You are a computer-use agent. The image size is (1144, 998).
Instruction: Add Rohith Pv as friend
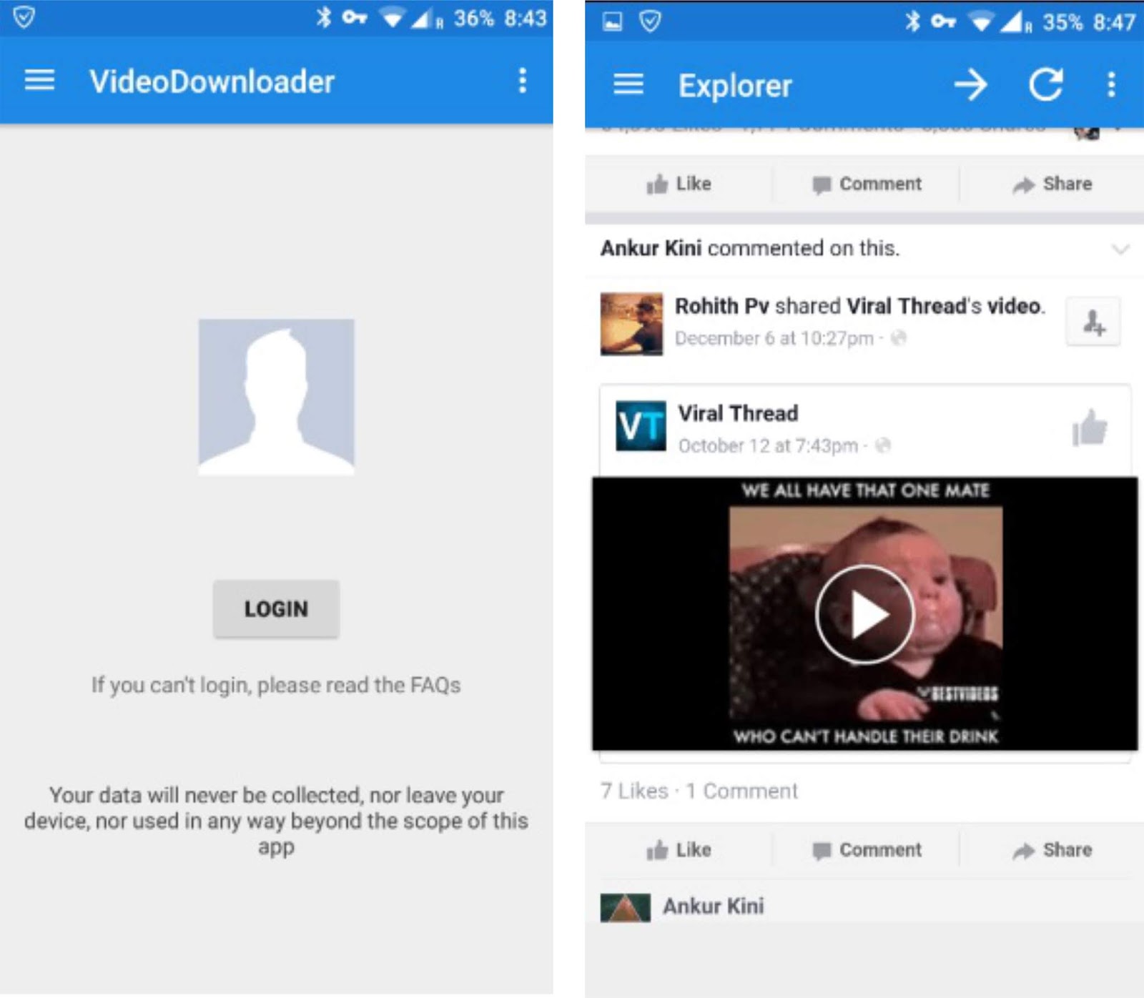(1093, 322)
